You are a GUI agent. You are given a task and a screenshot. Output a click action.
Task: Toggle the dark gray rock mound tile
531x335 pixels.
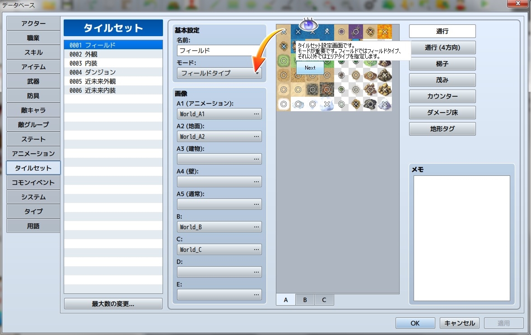tap(370, 104)
